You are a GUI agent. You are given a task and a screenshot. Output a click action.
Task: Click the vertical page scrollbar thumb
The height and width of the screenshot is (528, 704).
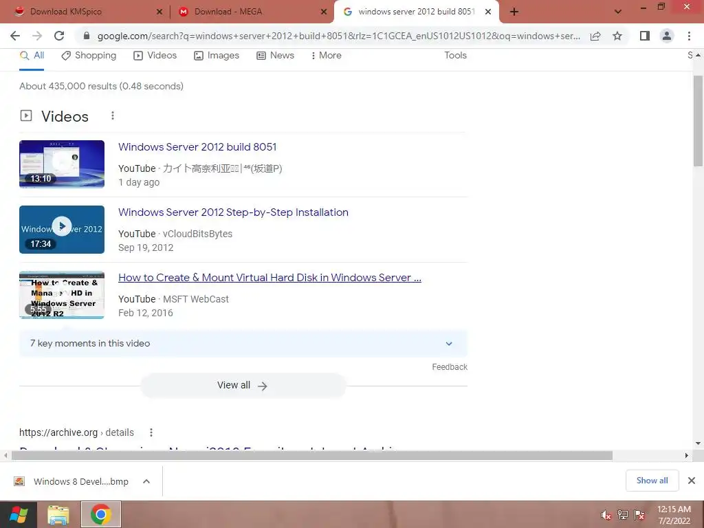click(698, 121)
